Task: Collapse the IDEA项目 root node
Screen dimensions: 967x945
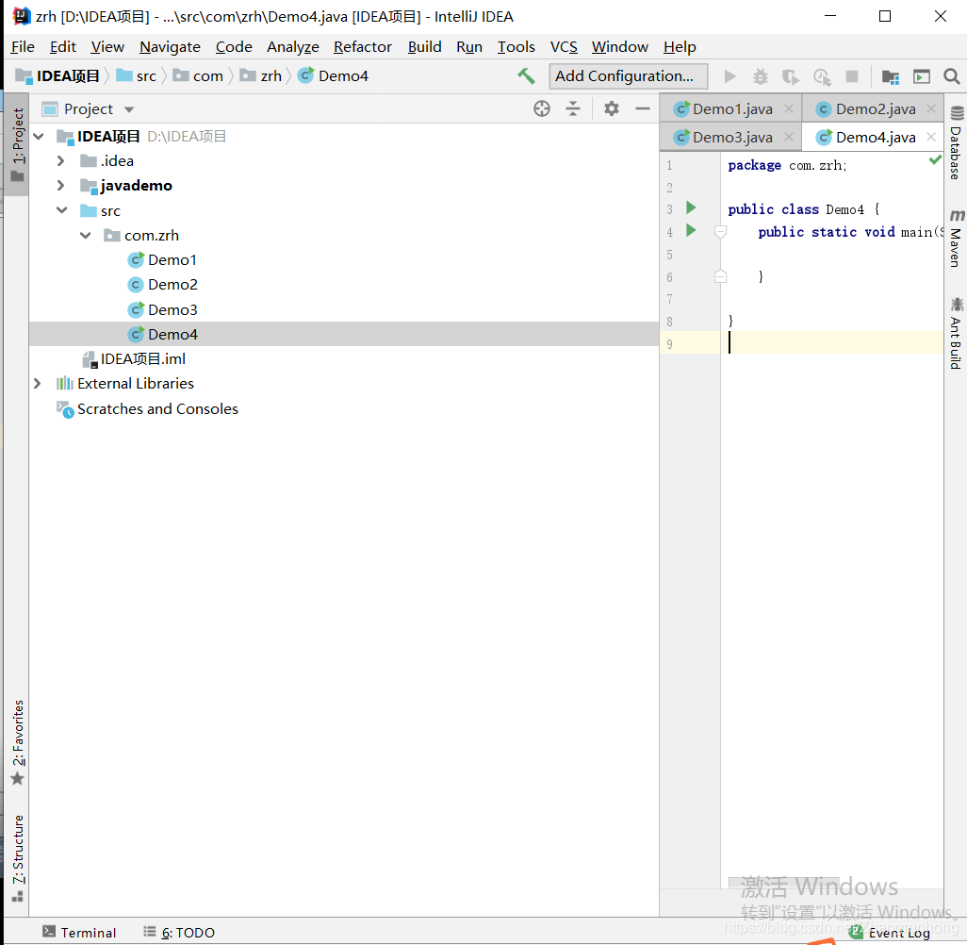Action: (39, 137)
